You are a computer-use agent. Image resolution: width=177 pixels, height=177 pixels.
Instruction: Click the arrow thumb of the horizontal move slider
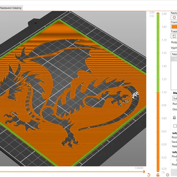pos(144,172)
